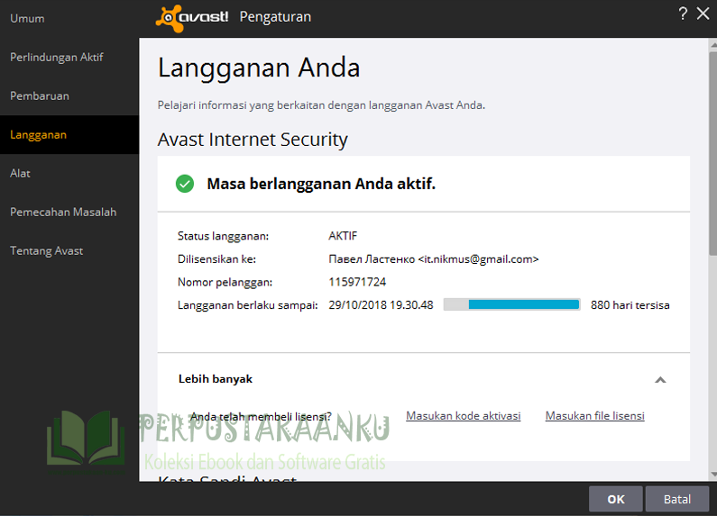Select the Langganan sidebar item
Viewport: 717px width, 516px height.
[69, 135]
